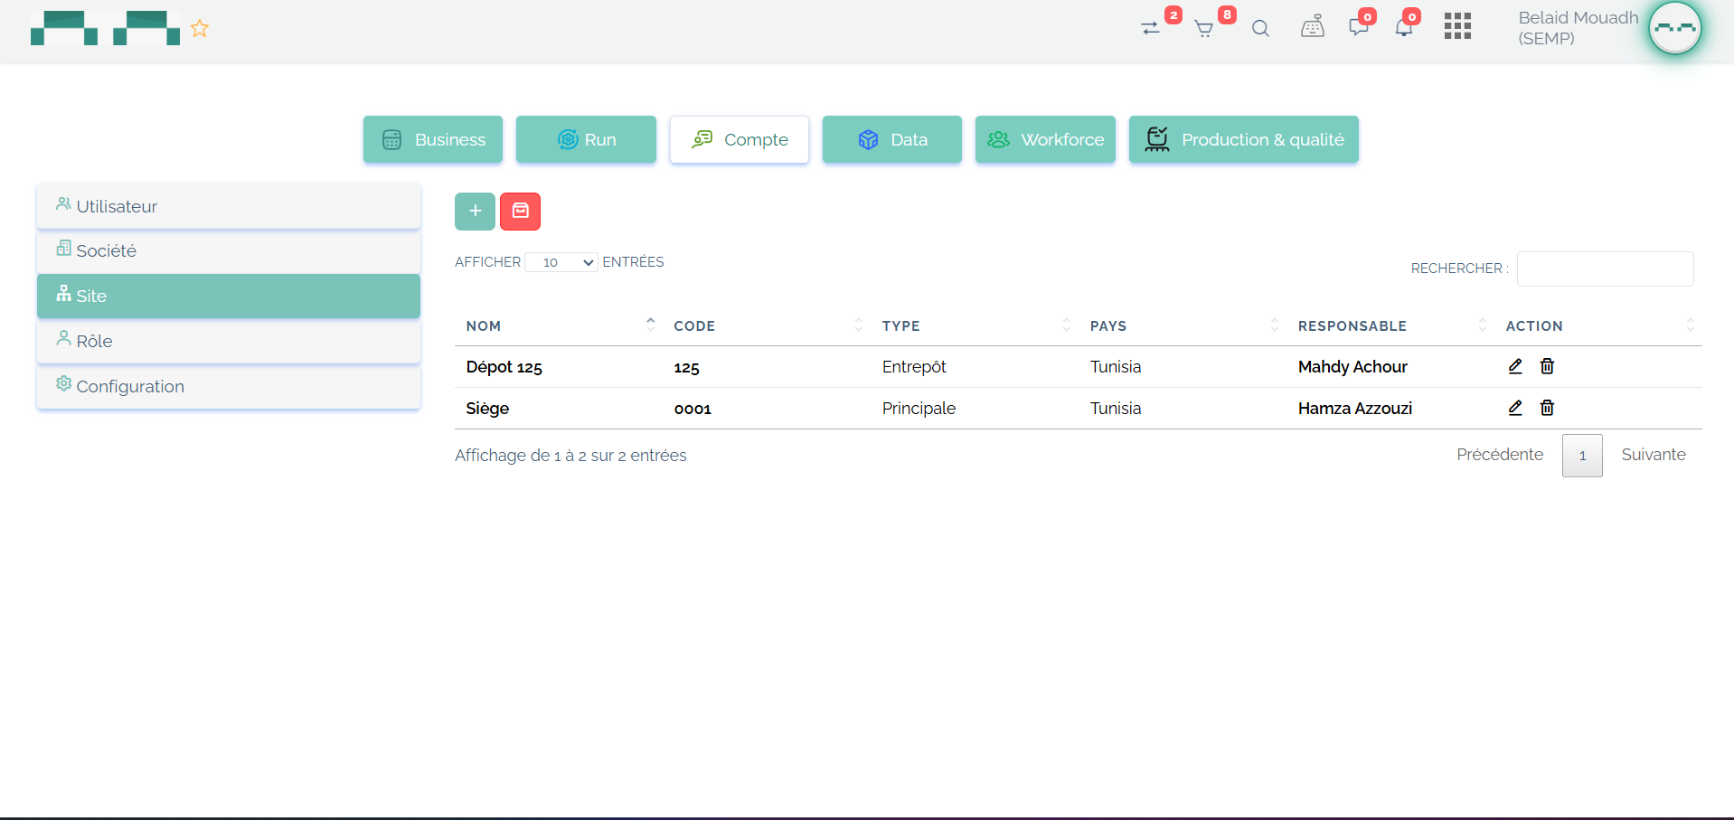The height and width of the screenshot is (820, 1734).
Task: Click the user avatar in header
Action: coord(1674,28)
